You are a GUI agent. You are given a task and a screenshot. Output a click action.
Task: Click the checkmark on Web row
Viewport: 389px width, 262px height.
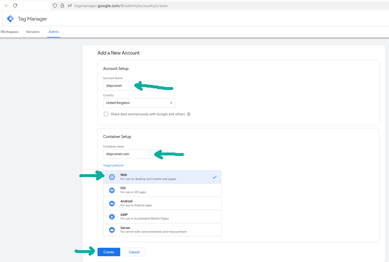(215, 177)
